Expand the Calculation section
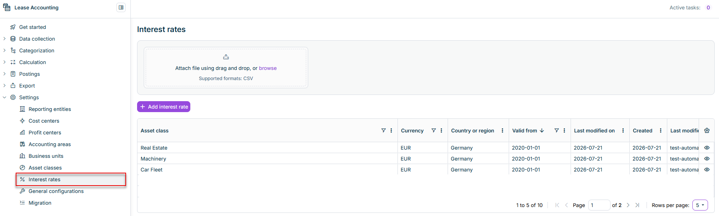The height and width of the screenshot is (216, 719). coord(4,62)
